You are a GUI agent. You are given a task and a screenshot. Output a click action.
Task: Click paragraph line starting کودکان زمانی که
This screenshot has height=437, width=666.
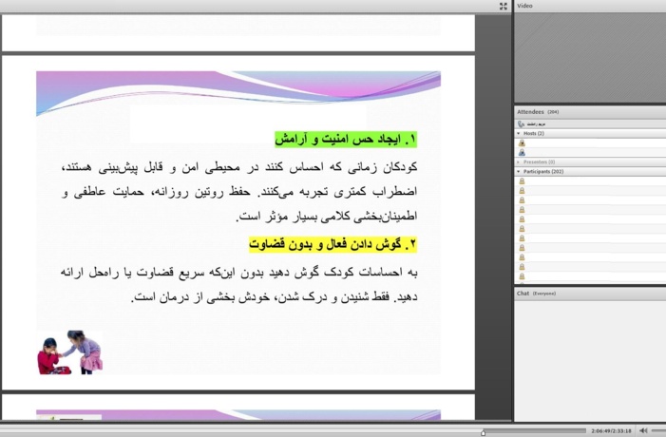pos(239,168)
